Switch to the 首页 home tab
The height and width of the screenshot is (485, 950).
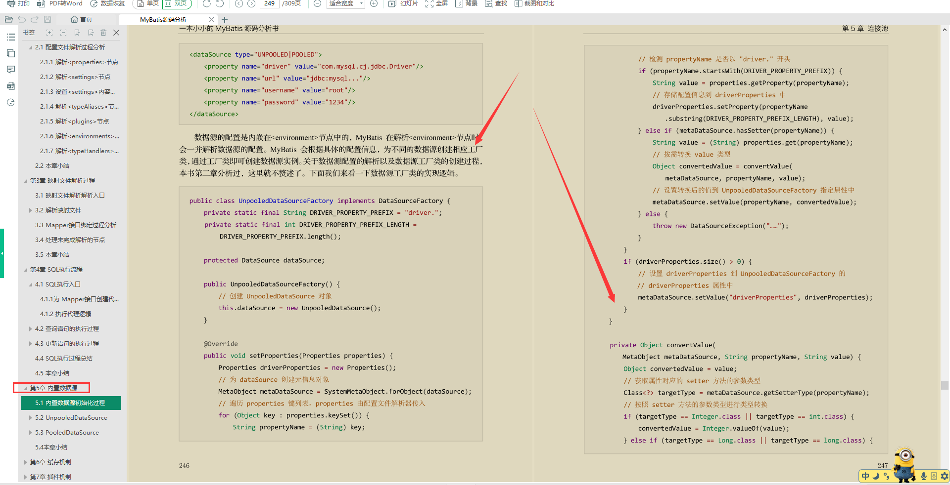(81, 19)
